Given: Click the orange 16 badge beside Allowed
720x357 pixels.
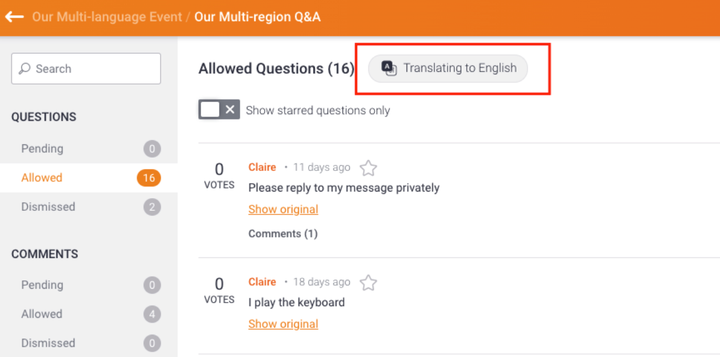Looking at the screenshot, I should point(149,178).
